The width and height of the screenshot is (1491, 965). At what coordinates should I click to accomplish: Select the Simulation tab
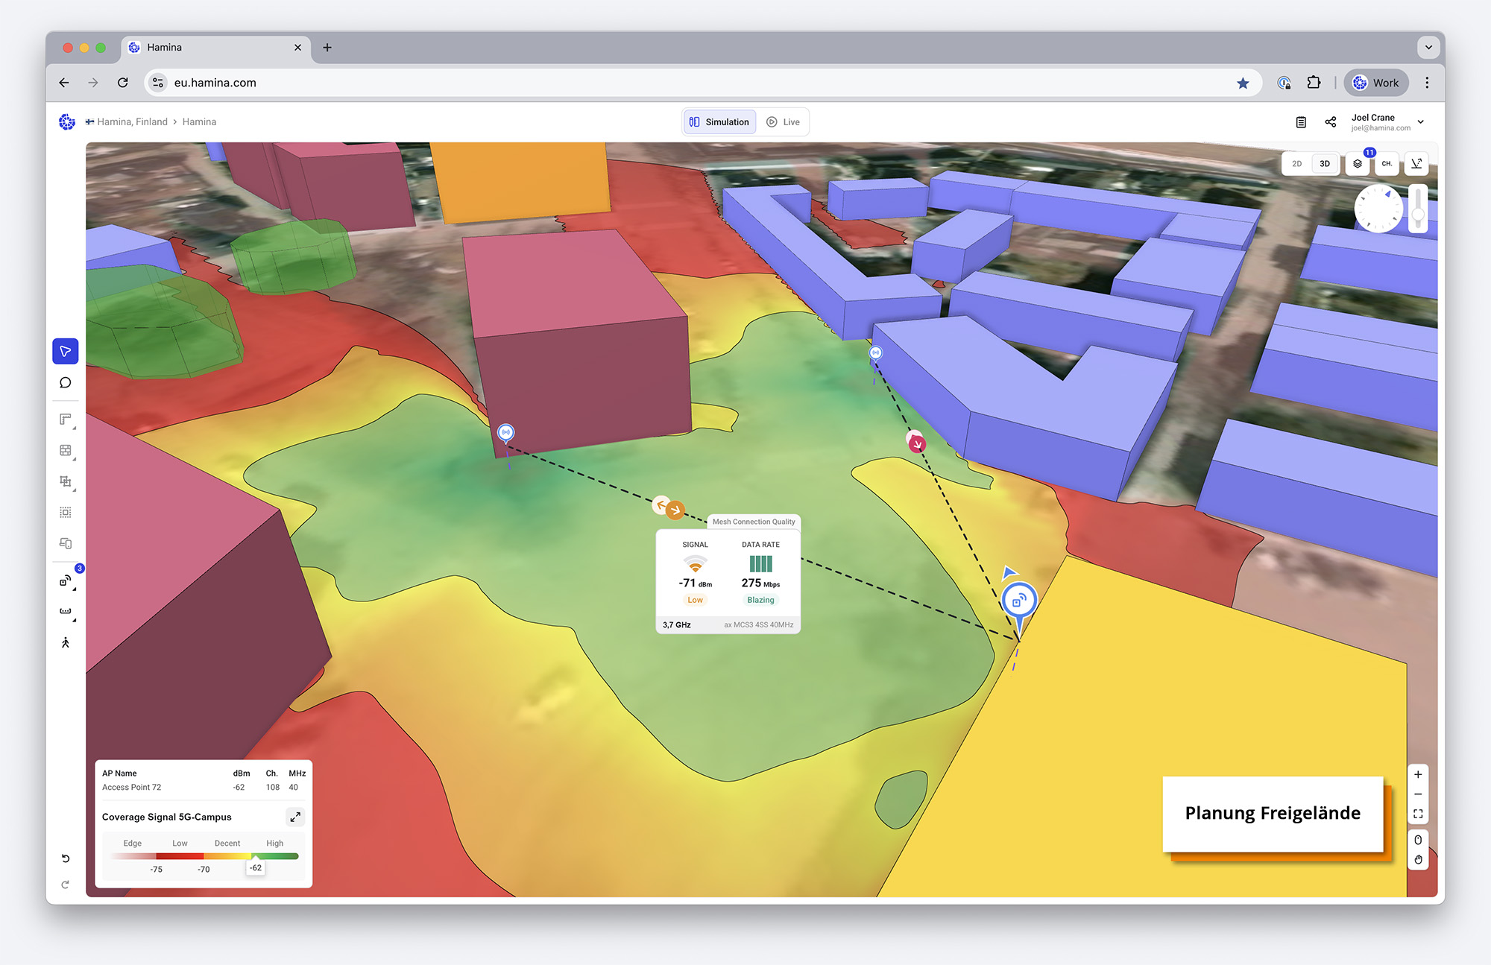[719, 122]
